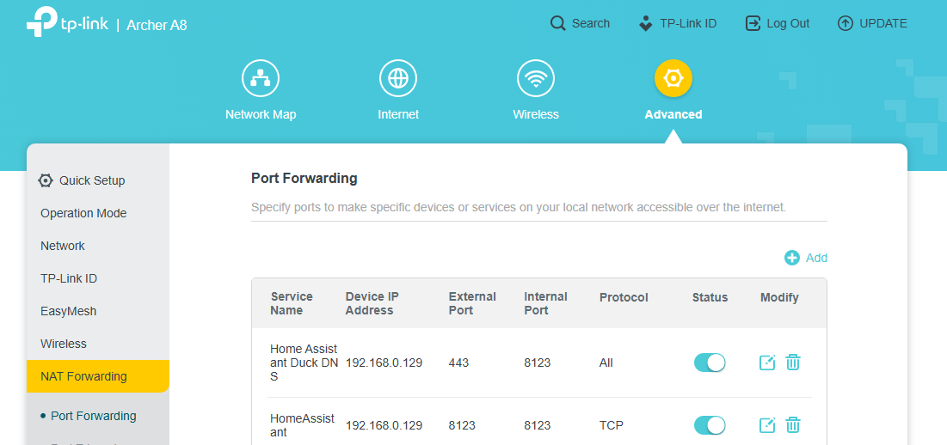947x445 pixels.
Task: Collapse the NAT Forwarding sidebar section
Action: click(x=98, y=376)
